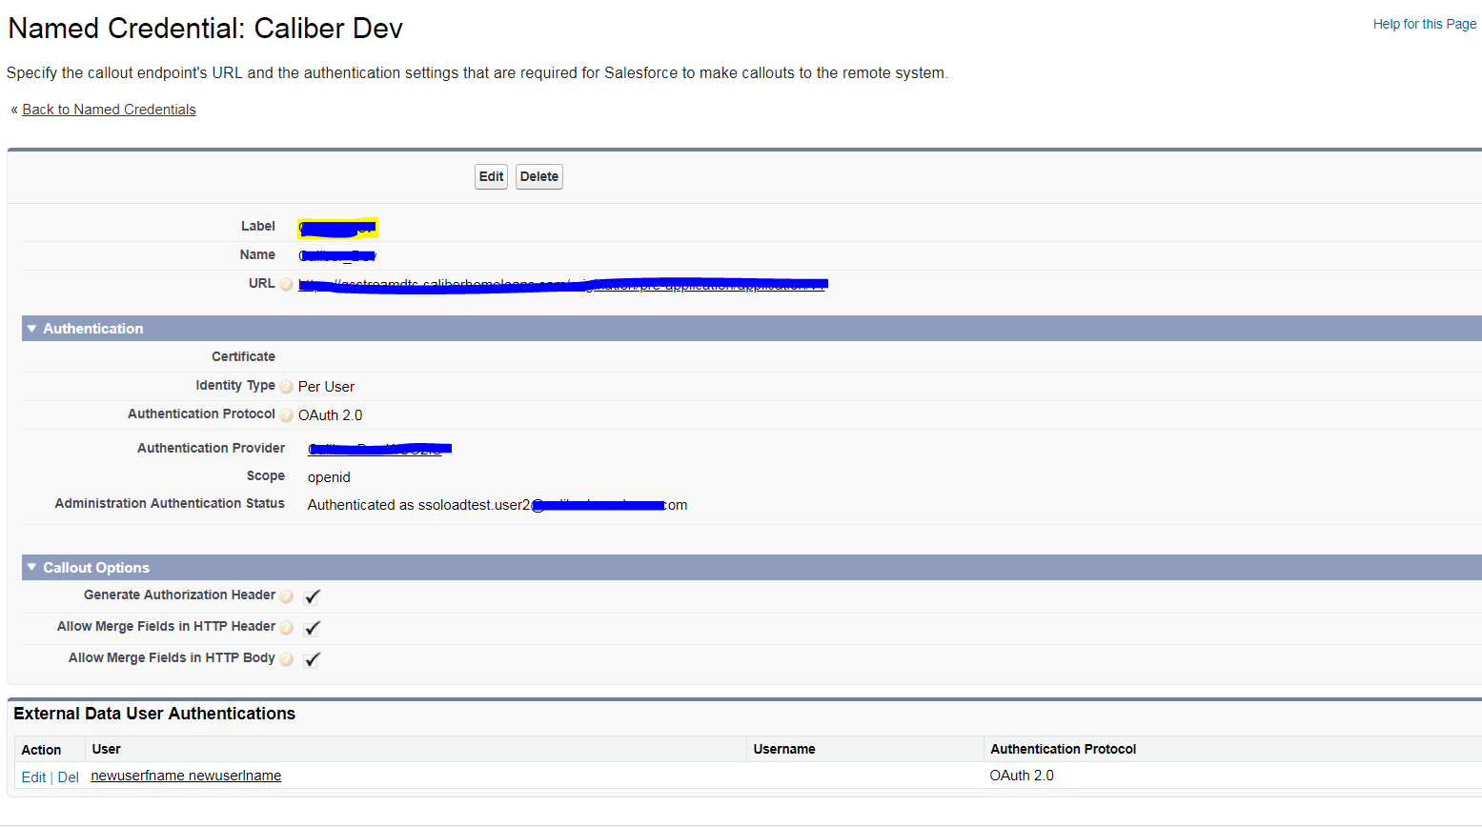The width and height of the screenshot is (1482, 827).
Task: Collapse the Callout Options section triangle
Action: point(31,568)
